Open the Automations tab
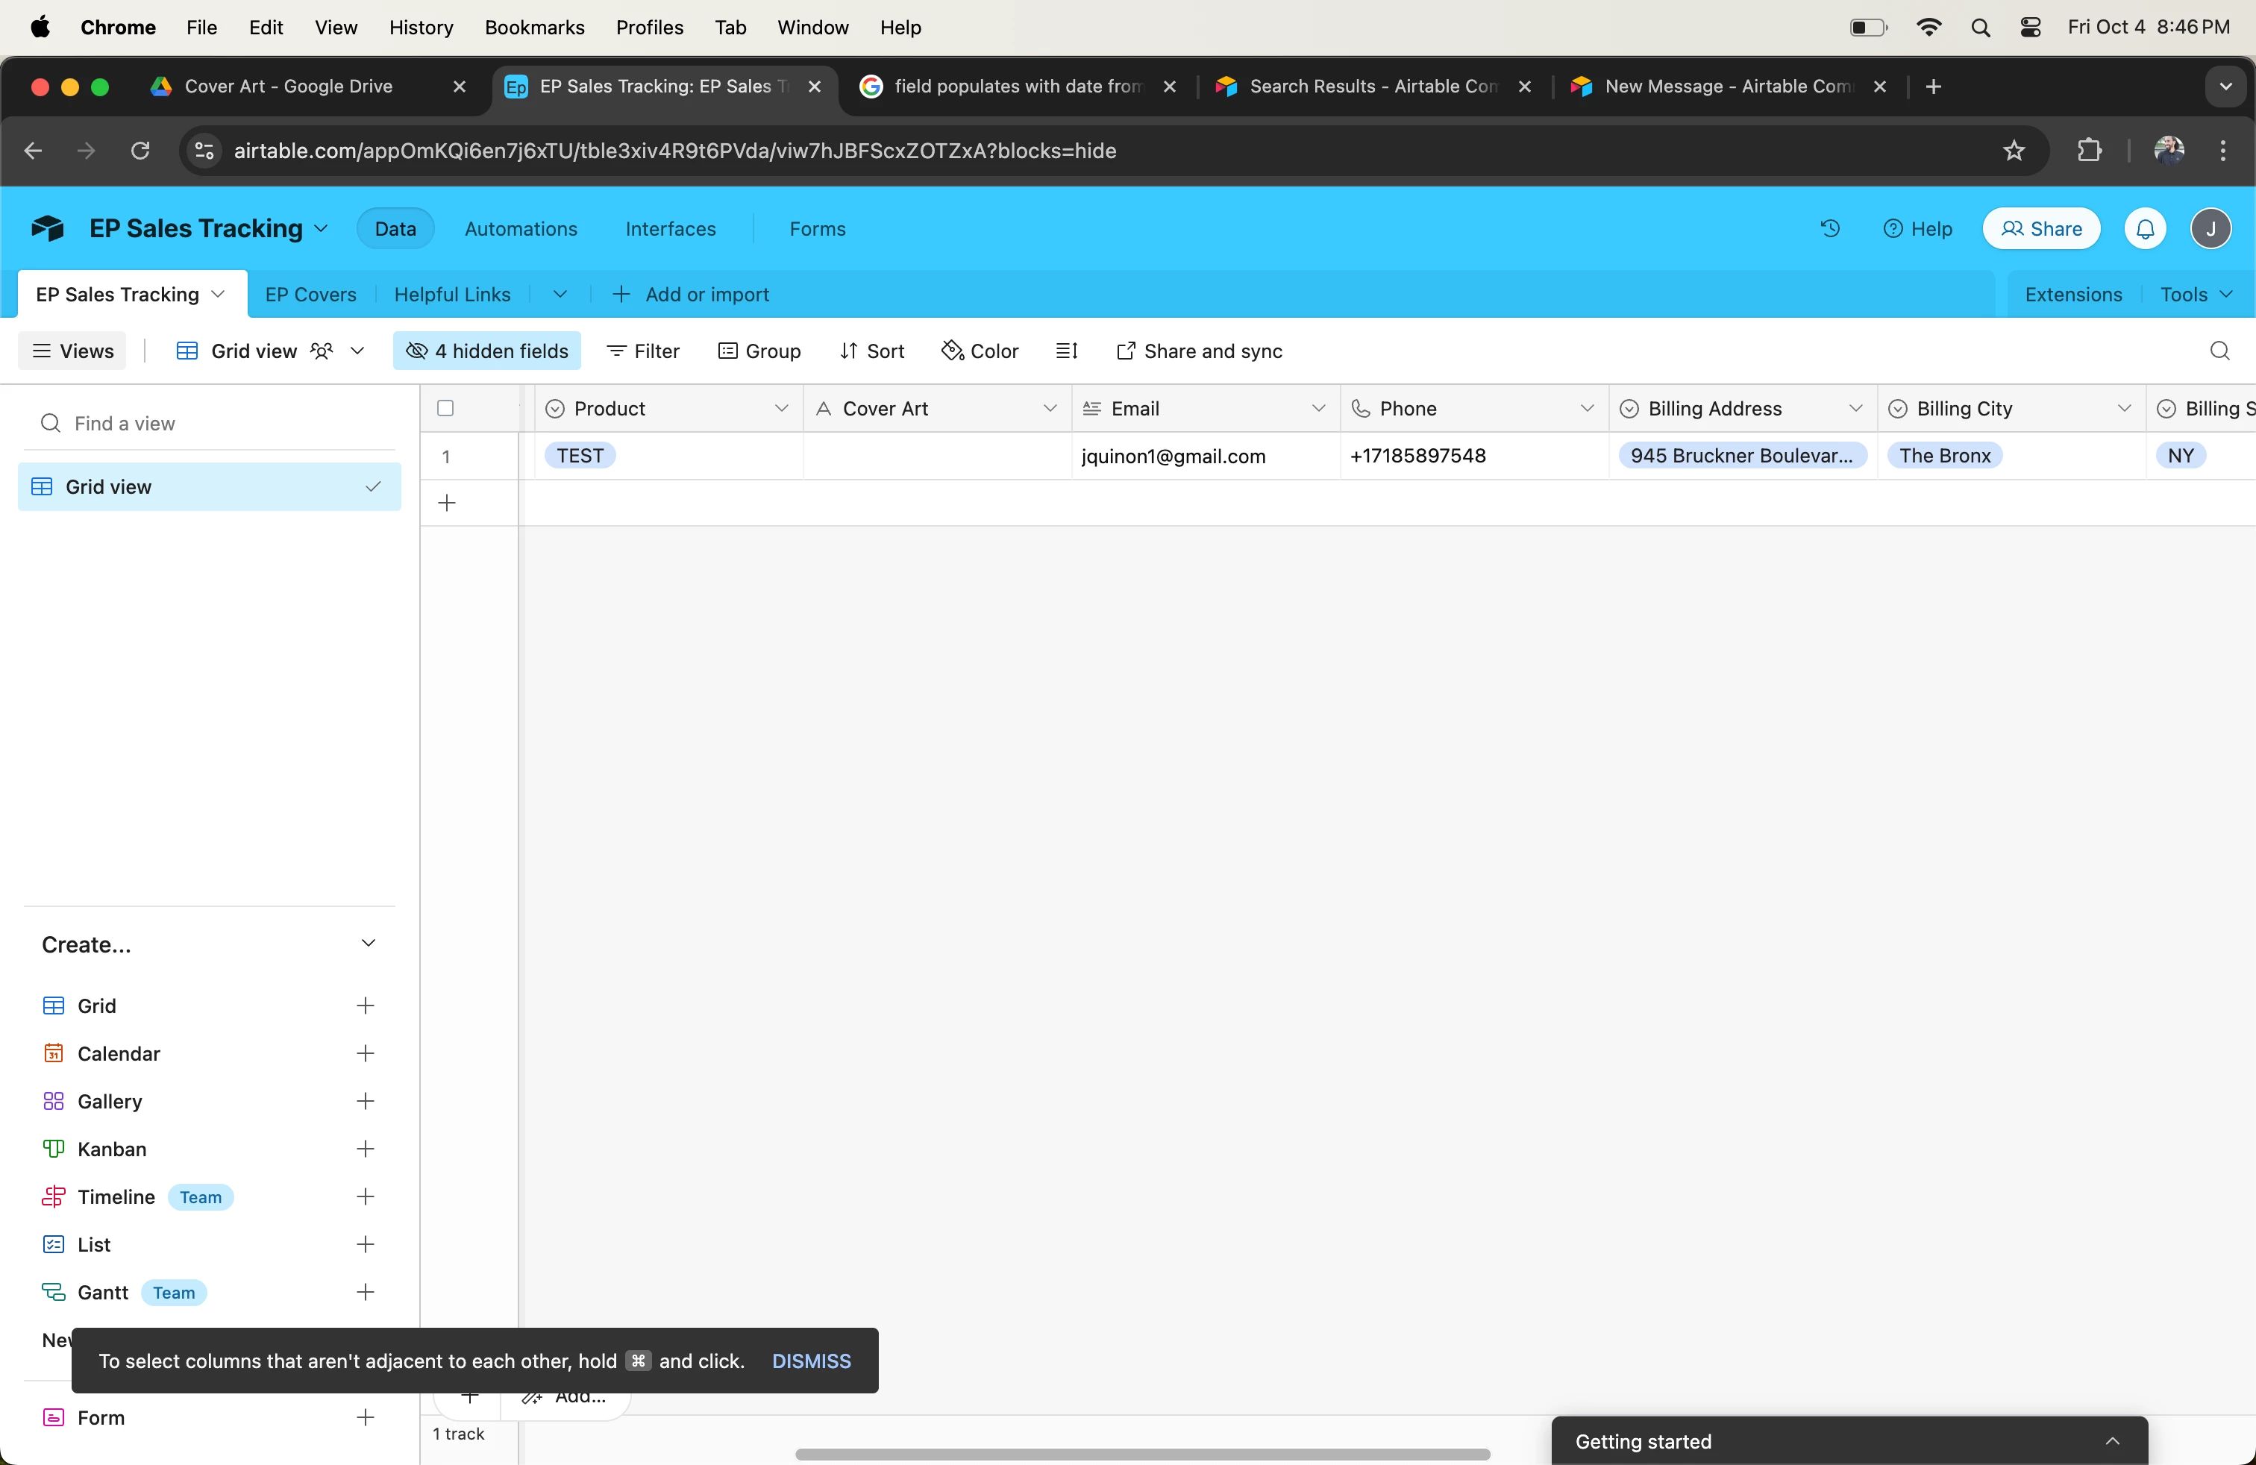This screenshot has width=2256, height=1465. click(521, 228)
